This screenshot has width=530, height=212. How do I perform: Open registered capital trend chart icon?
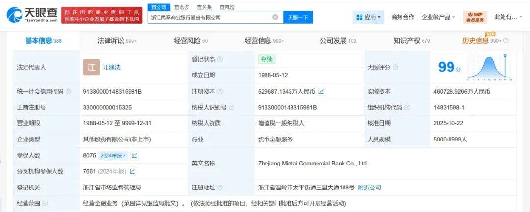pyautogui.click(x=321, y=91)
